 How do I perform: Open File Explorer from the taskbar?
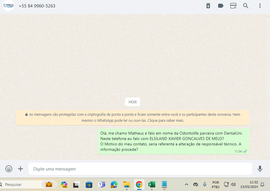click(x=127, y=184)
